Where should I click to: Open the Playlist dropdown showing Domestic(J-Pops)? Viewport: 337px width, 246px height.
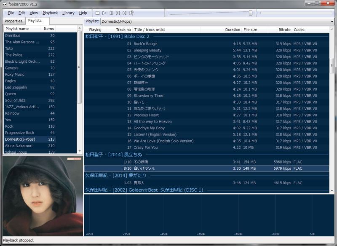tap(217, 21)
